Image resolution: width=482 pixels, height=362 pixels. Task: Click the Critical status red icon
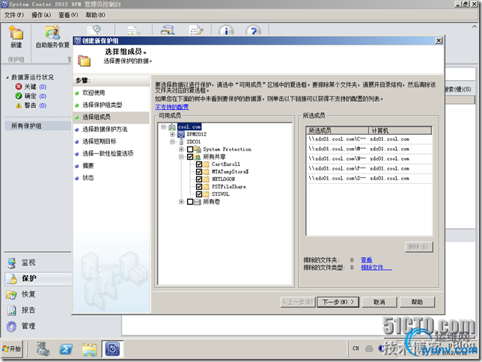(x=19, y=87)
